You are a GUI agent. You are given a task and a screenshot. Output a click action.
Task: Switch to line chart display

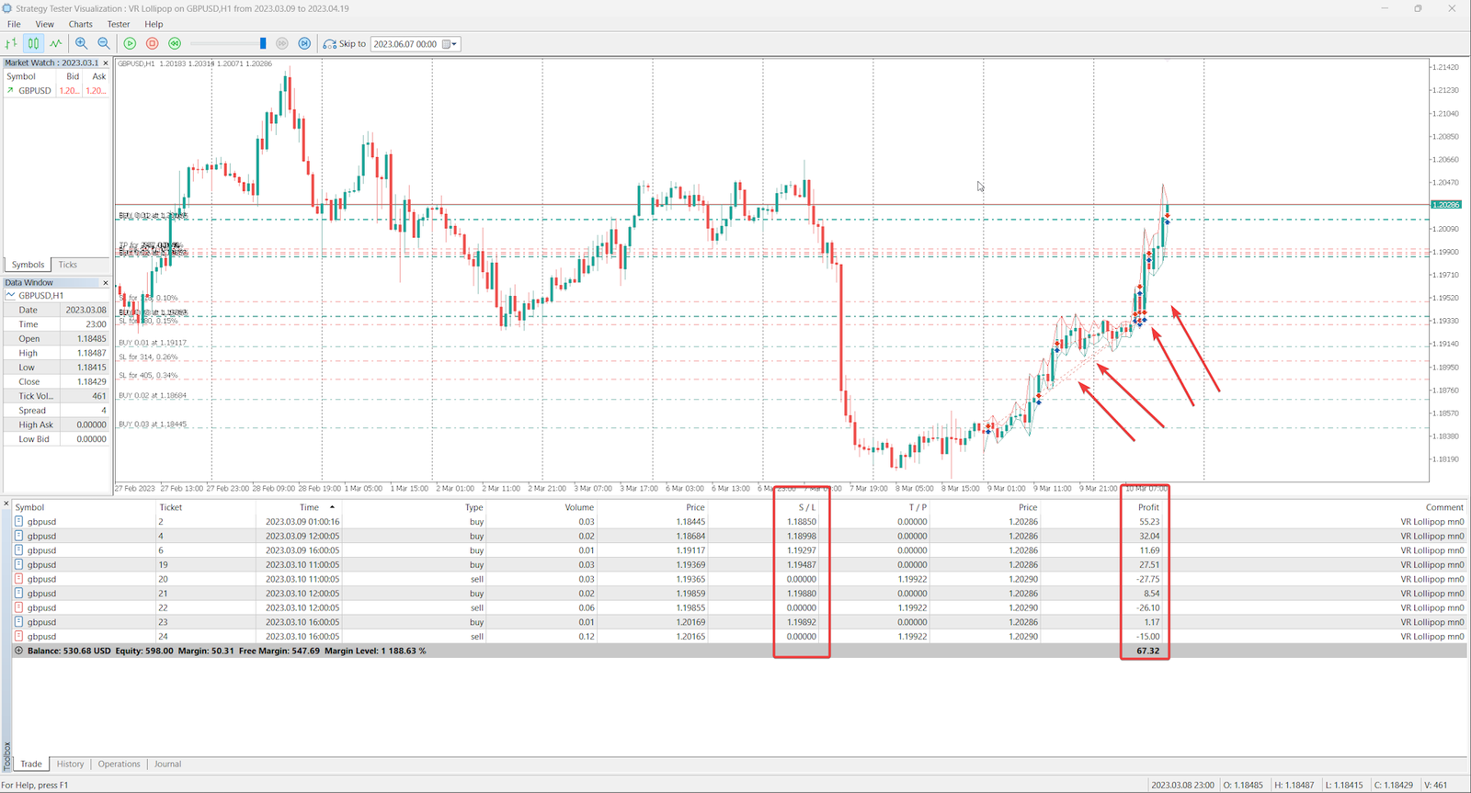(56, 43)
